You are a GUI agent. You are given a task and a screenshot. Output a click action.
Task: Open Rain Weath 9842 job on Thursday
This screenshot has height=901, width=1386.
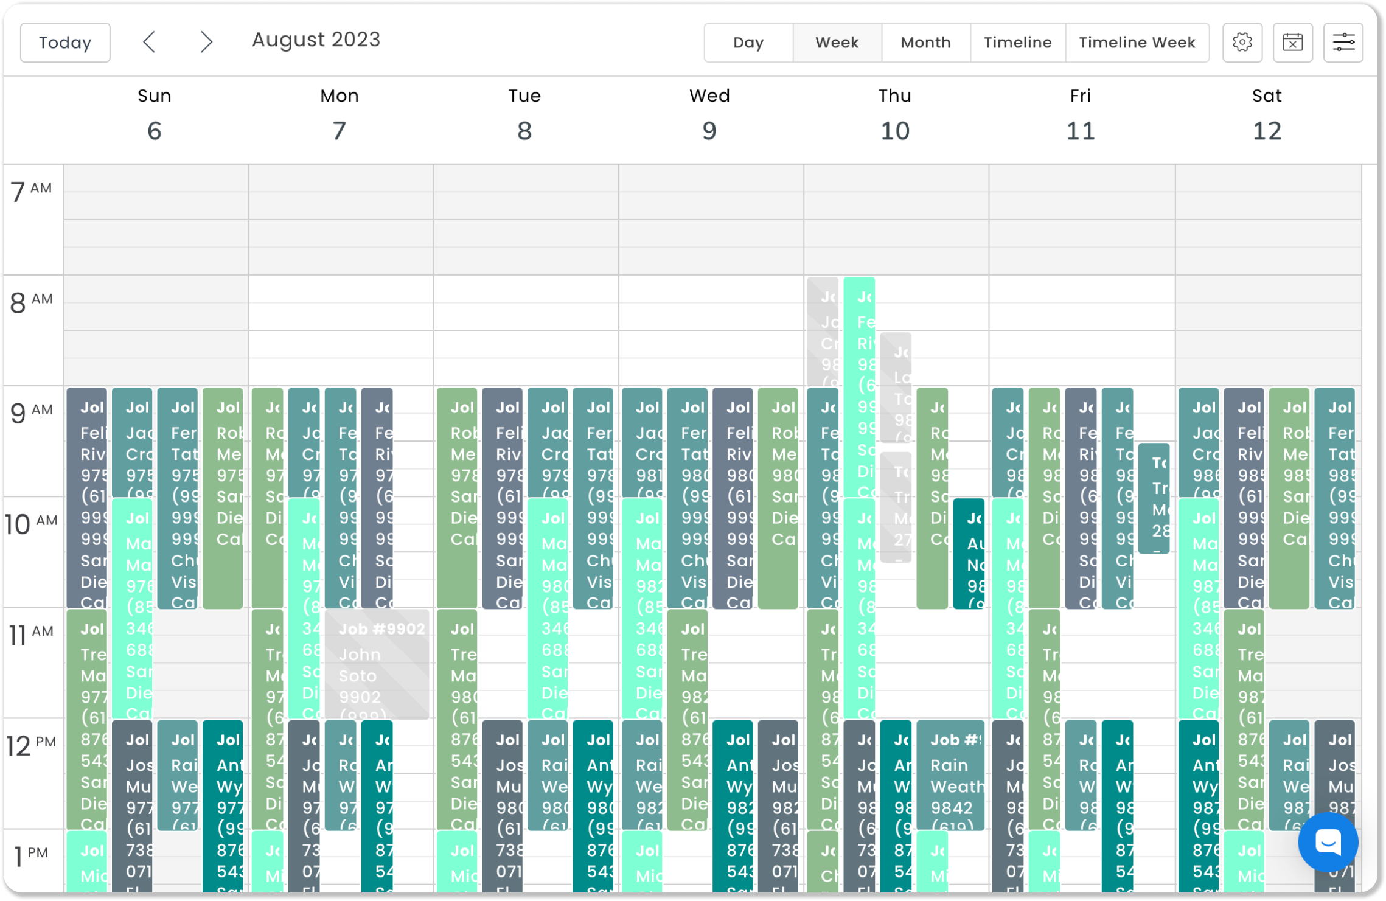950,775
